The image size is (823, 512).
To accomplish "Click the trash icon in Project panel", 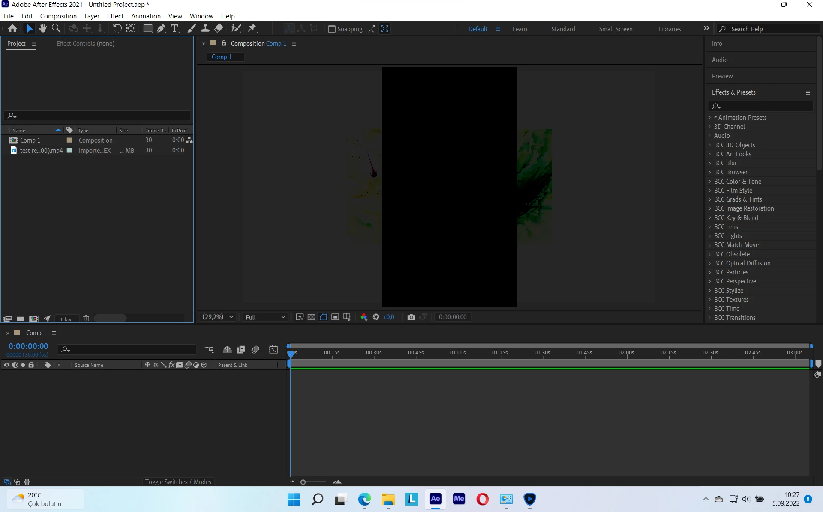I will pyautogui.click(x=86, y=319).
